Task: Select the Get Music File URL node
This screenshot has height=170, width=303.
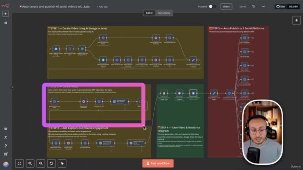Action: pyautogui.click(x=99, y=102)
